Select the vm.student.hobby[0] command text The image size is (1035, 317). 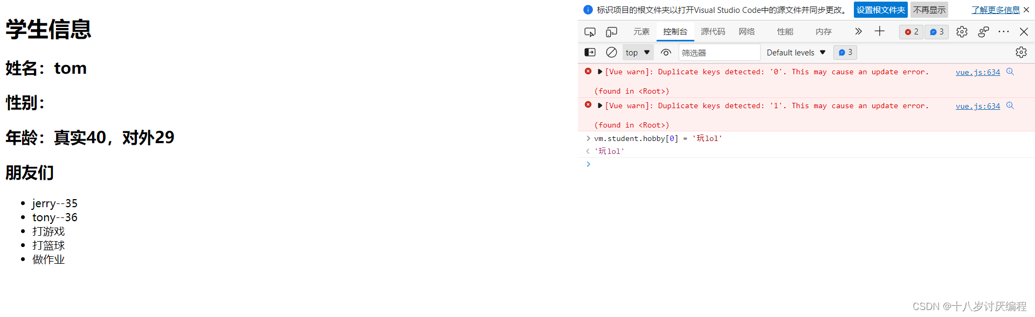click(658, 138)
